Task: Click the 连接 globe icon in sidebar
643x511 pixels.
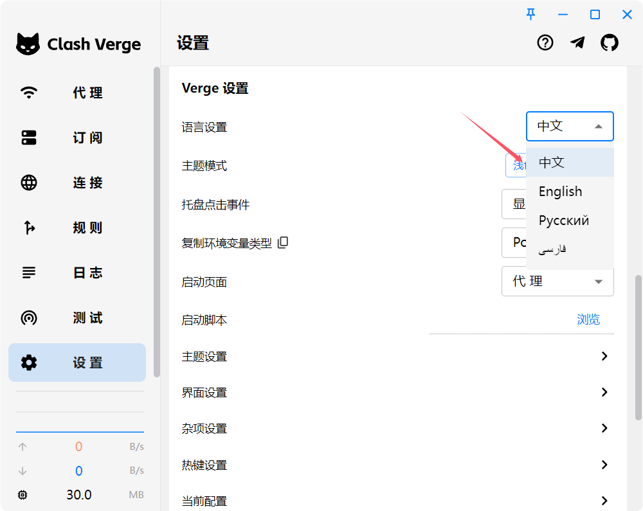Action: coord(28,183)
